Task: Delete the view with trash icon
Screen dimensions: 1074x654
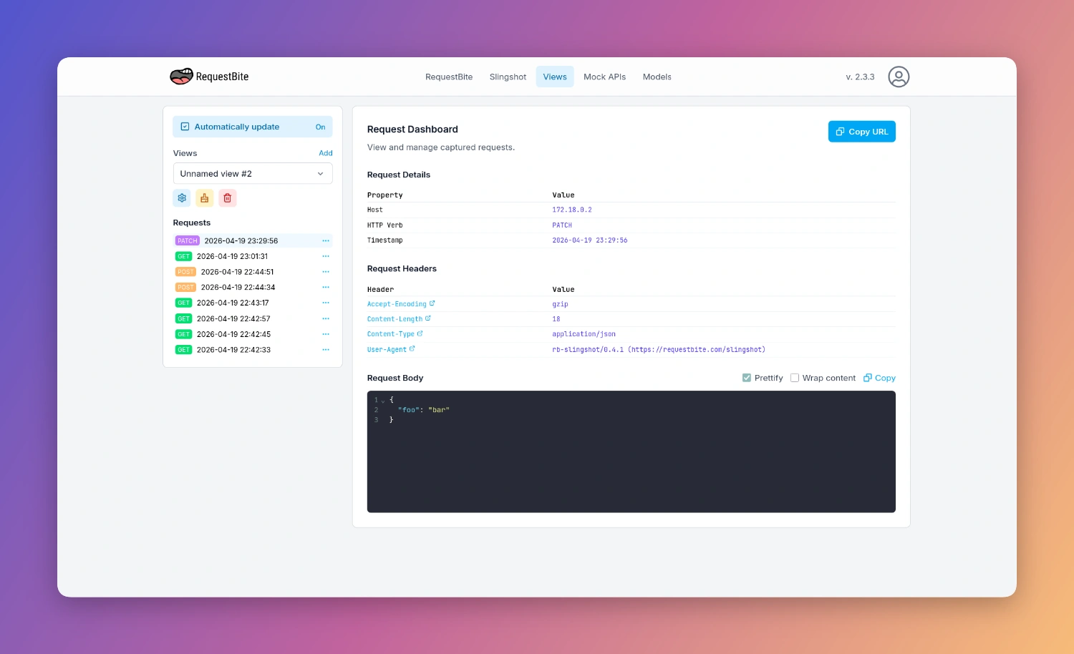Action: [x=228, y=198]
